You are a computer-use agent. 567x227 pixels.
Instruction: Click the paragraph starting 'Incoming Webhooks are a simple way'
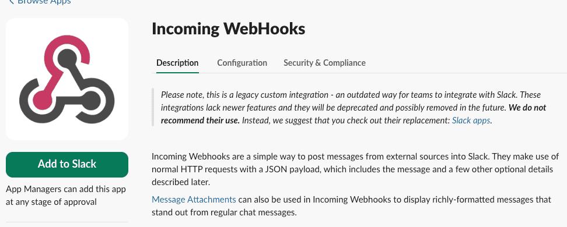point(355,169)
